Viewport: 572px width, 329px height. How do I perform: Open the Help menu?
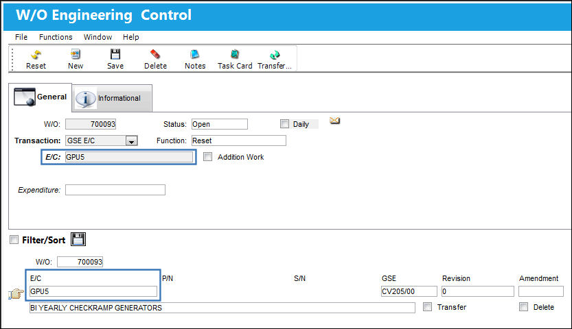point(131,37)
